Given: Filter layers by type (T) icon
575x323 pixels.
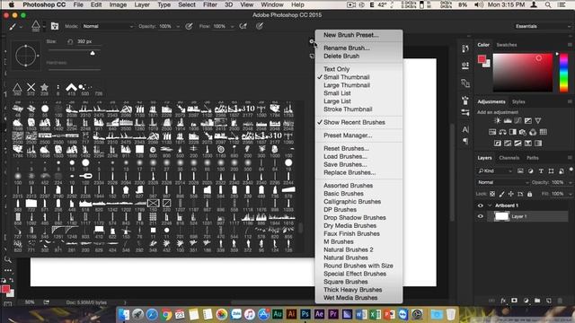Looking at the screenshot, I should [541, 171].
